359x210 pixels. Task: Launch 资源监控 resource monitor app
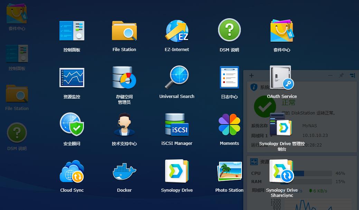tap(72, 78)
